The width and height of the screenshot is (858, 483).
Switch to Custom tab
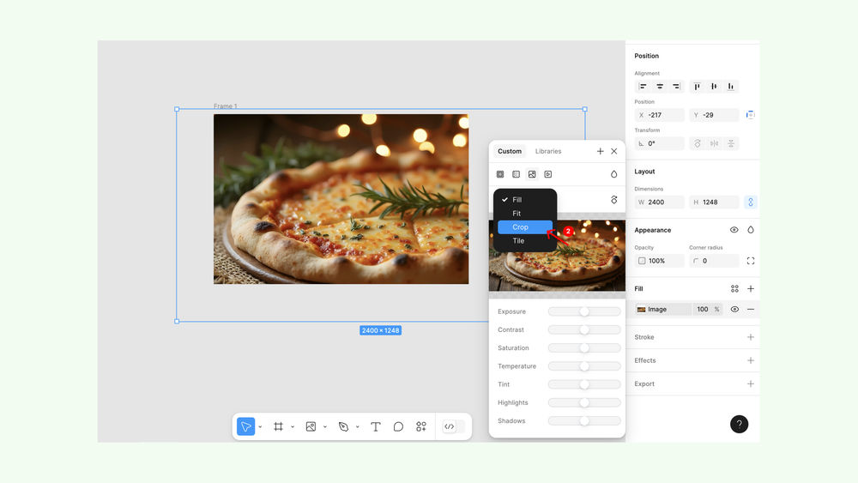[510, 152]
